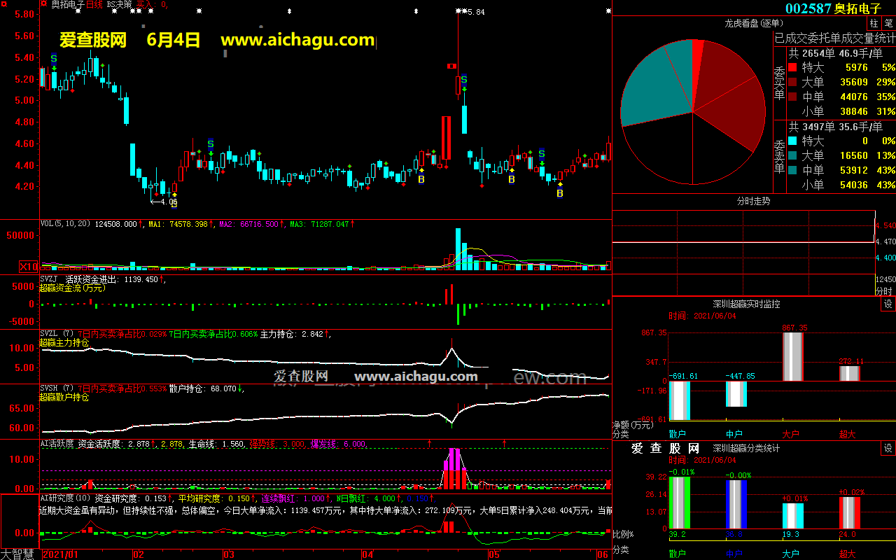Click the 272.11 超大 net amount bar

point(849,374)
